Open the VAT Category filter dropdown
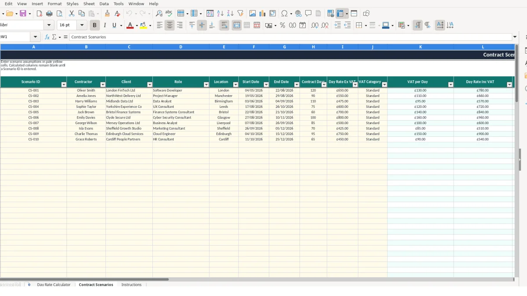The image size is (527, 296). pyautogui.click(x=385, y=84)
